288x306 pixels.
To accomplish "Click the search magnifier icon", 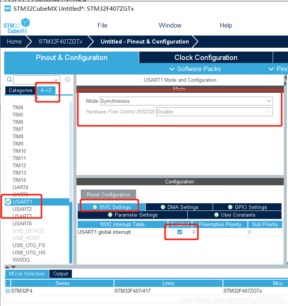I will tap(10, 79).
